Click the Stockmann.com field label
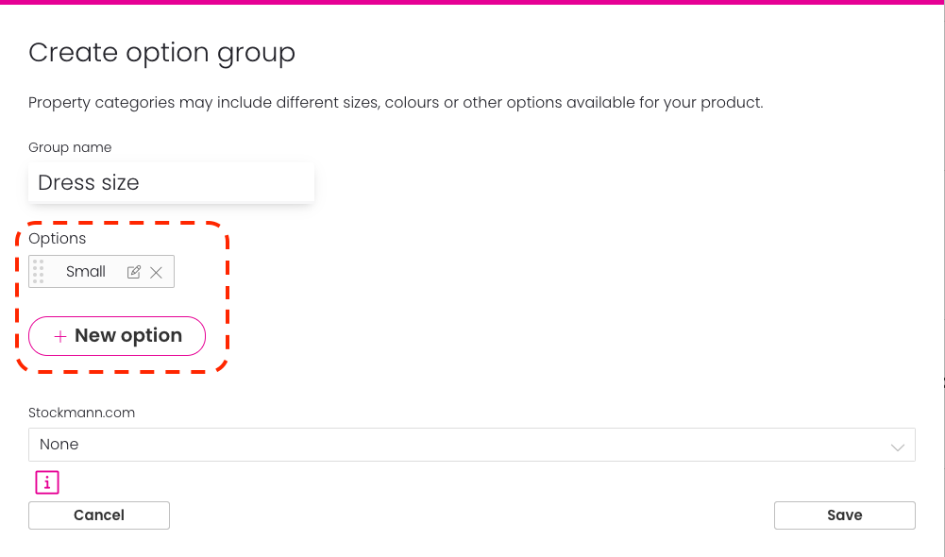Viewport: 945px width, 557px height. 81,413
